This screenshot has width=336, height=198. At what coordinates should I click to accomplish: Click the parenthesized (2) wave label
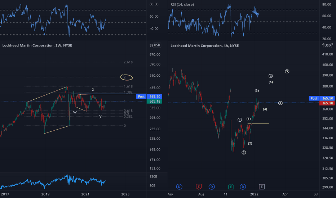pyautogui.click(x=250, y=143)
